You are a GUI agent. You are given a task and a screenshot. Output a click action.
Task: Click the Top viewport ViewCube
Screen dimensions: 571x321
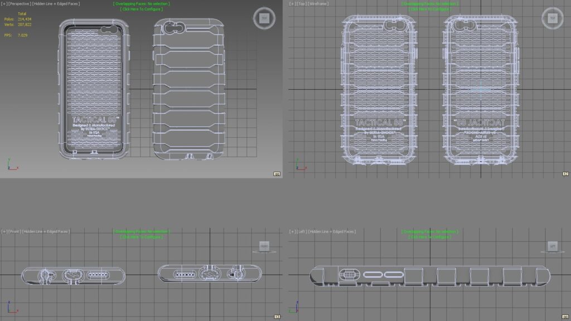[x=551, y=18]
